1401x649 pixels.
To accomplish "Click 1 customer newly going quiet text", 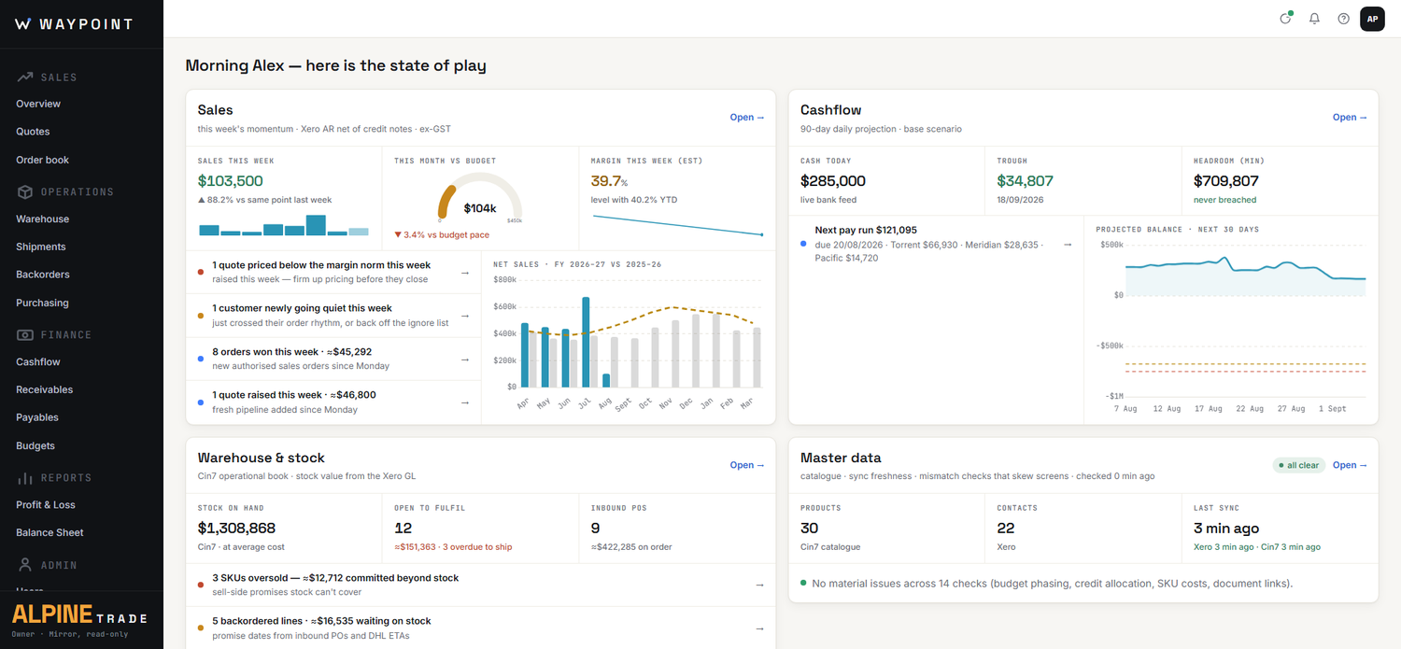I will (x=302, y=308).
